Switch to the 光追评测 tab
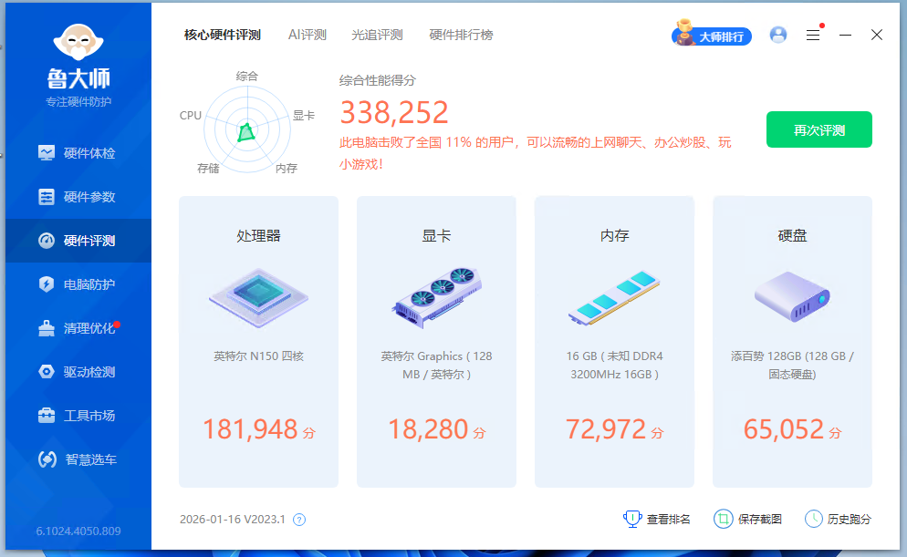 376,35
